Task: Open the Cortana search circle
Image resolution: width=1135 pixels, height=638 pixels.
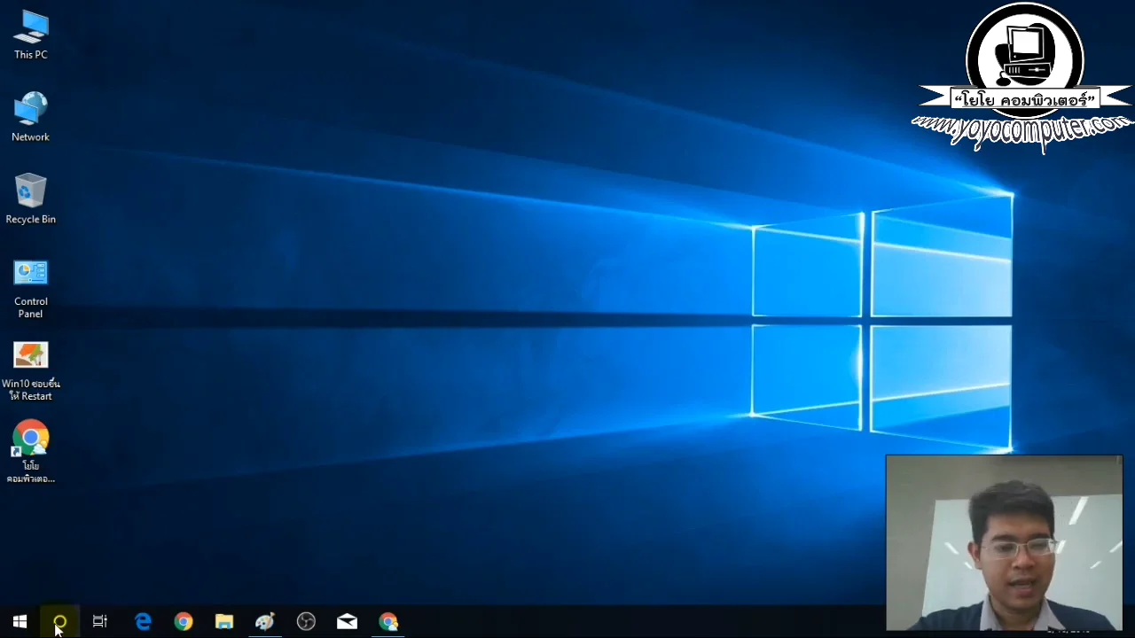Action: pos(59,621)
